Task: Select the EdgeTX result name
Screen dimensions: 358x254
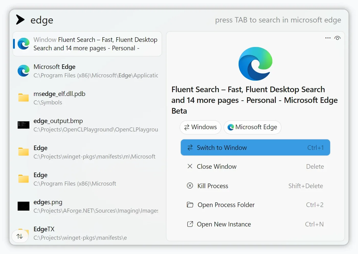Action: 44,229
